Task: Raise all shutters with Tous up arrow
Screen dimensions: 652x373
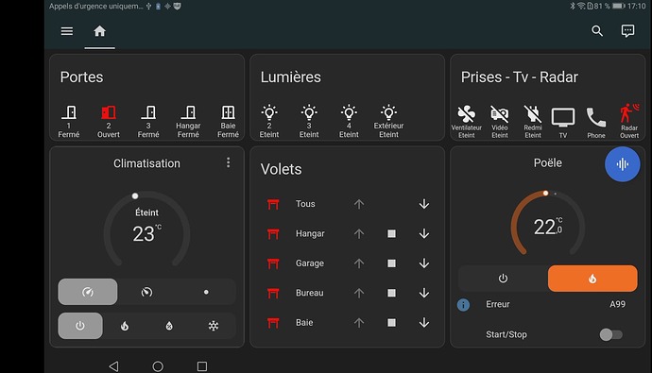Action: [x=359, y=204]
